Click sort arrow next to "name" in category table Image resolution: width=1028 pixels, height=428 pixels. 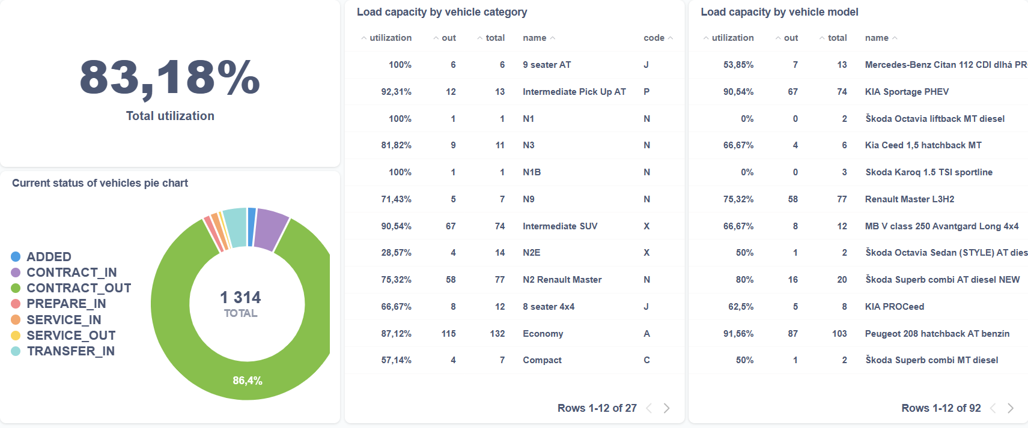pyautogui.click(x=553, y=38)
